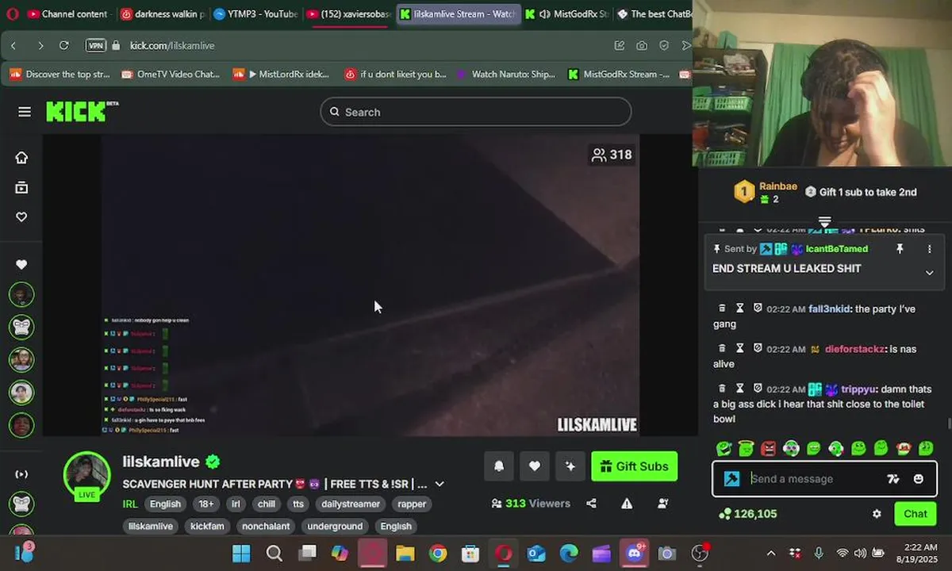952x571 pixels.
Task: Go to Kick home via sidebar icon
Action: (21, 157)
